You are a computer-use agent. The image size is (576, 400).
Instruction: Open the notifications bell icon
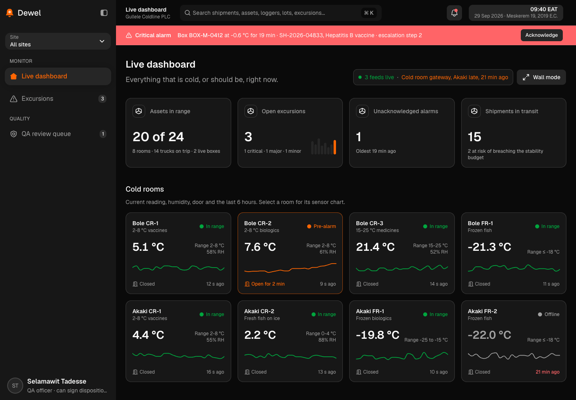[454, 13]
